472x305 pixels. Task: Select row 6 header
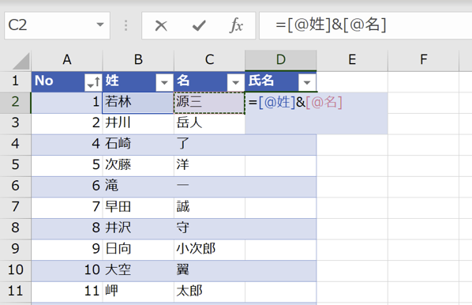coord(15,186)
